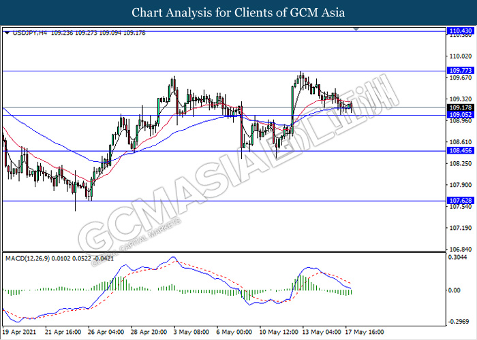477x340 pixels.
Task: Click the MACD 0.00 scale value
Action: click(x=455, y=290)
